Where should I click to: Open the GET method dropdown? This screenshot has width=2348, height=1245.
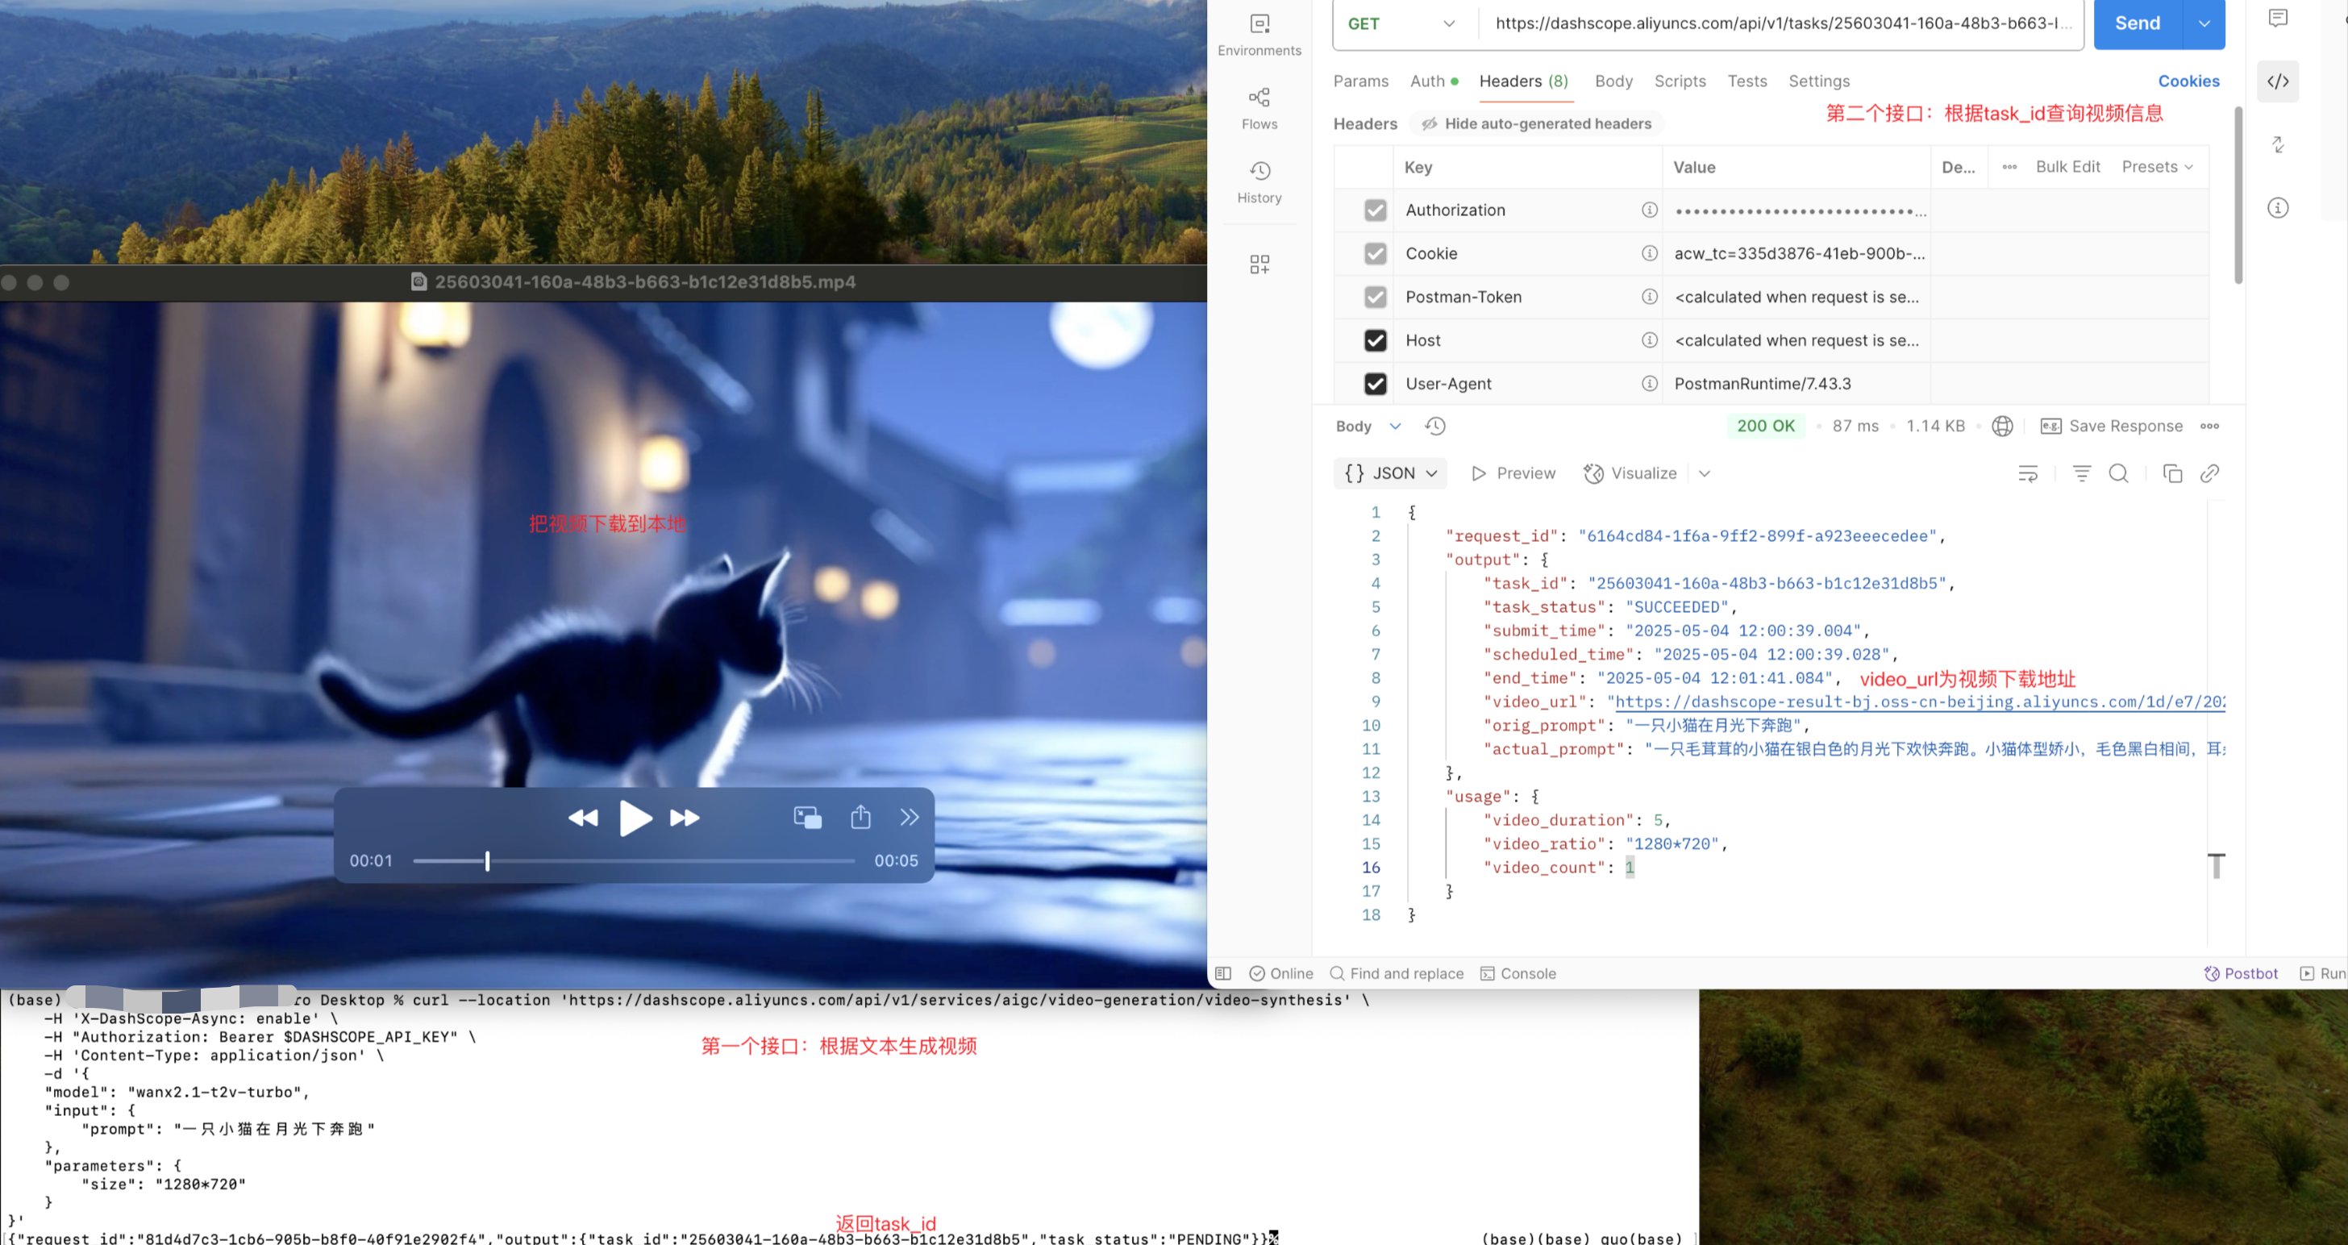click(1400, 23)
